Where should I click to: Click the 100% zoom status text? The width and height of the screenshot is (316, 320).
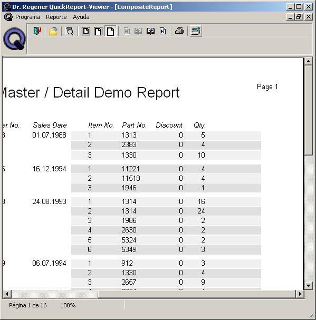coord(68,305)
